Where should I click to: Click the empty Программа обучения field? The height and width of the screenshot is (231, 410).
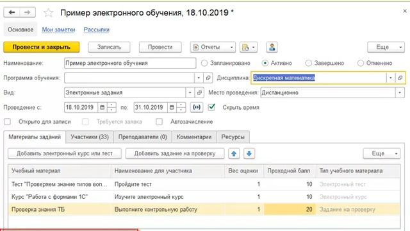[x=129, y=78]
